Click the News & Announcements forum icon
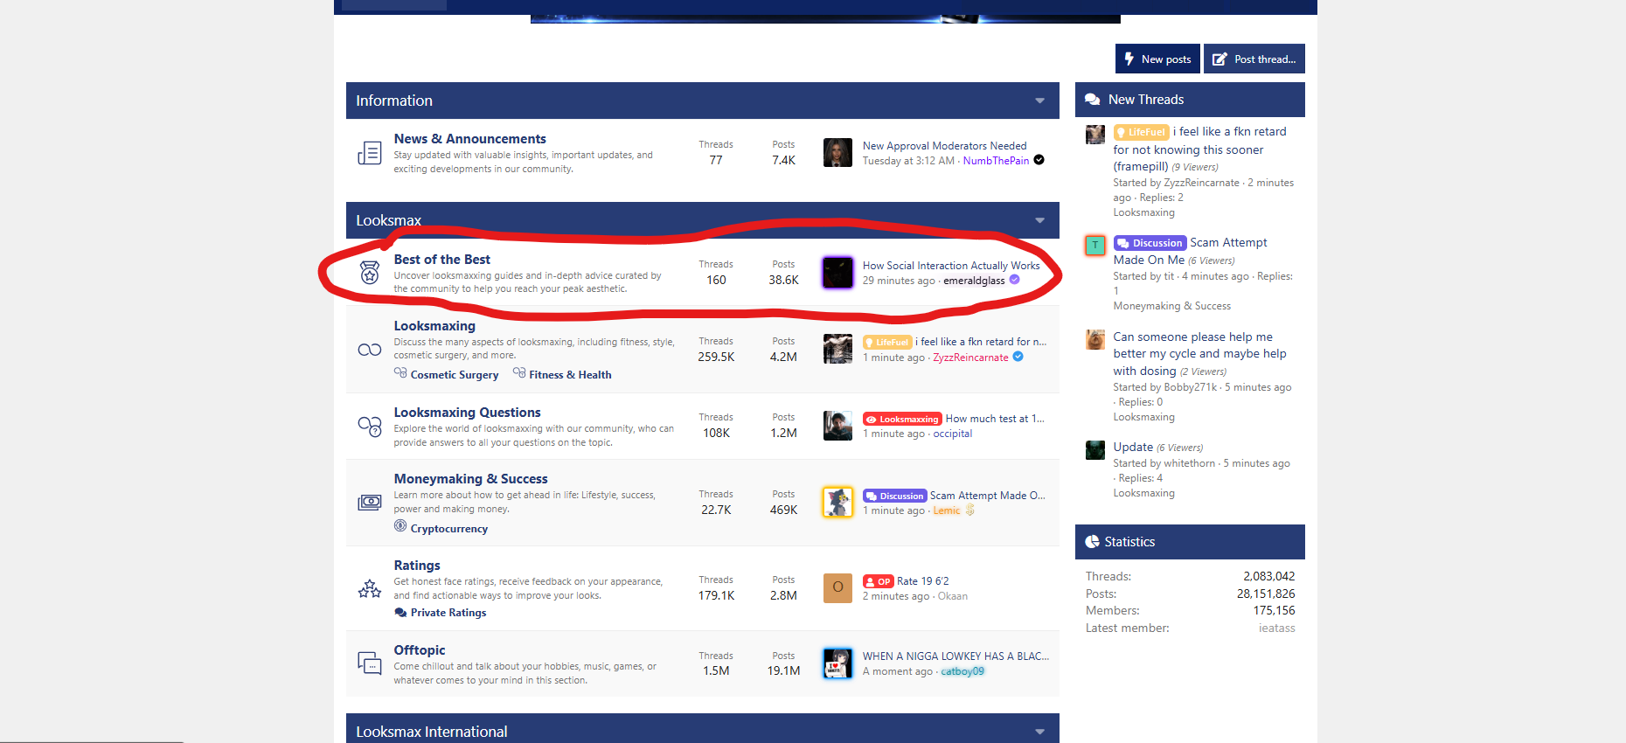Screen dimensions: 1626x743 370,153
